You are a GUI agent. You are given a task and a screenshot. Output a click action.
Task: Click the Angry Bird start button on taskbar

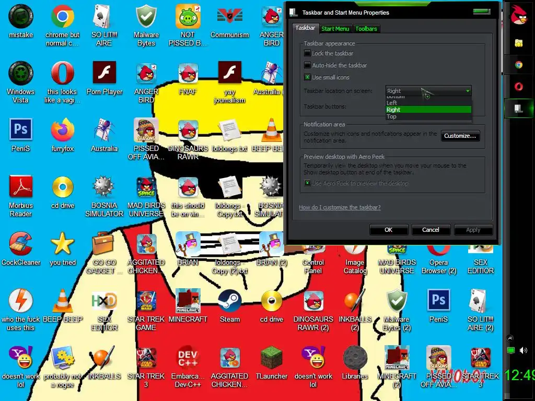(519, 15)
